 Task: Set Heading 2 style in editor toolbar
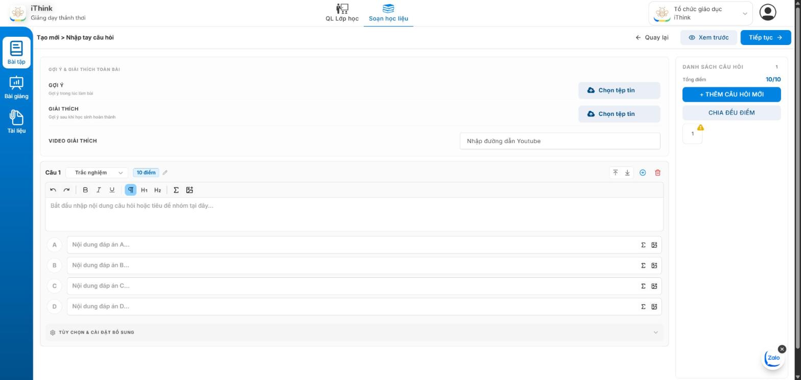[x=157, y=190]
